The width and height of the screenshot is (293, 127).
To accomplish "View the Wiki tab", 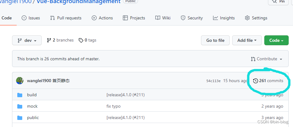I will click(163, 18).
